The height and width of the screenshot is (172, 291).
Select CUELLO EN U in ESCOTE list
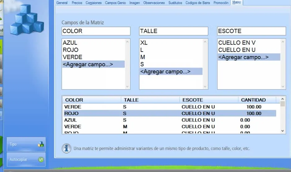click(x=249, y=50)
